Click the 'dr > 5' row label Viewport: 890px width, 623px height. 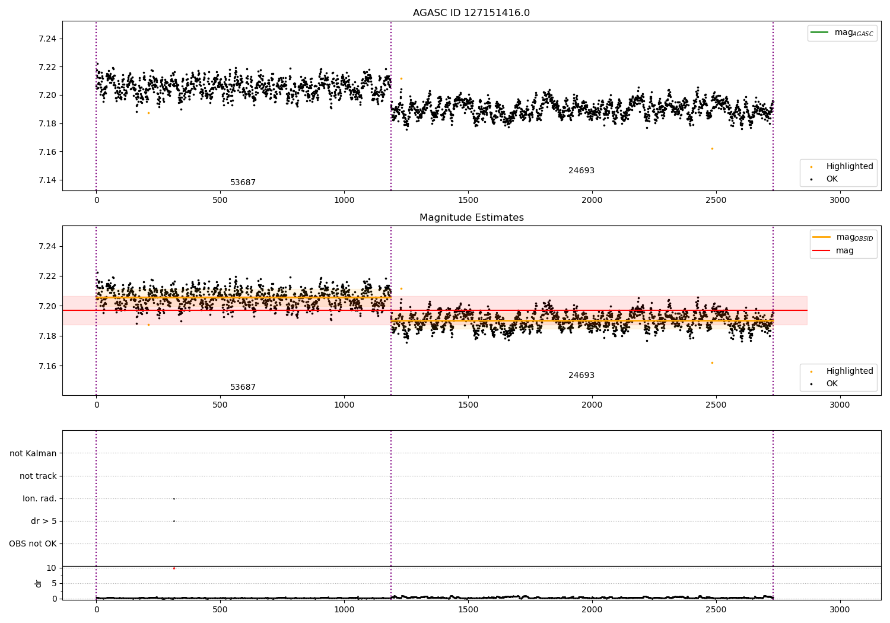pyautogui.click(x=44, y=521)
